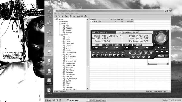Click the CLIP button on sampler panel
The height and width of the screenshot is (102, 182).
[x=162, y=52]
